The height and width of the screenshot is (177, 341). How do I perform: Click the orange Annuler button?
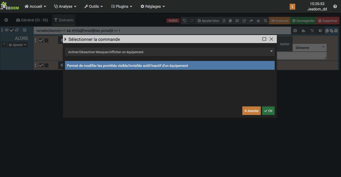(251, 111)
